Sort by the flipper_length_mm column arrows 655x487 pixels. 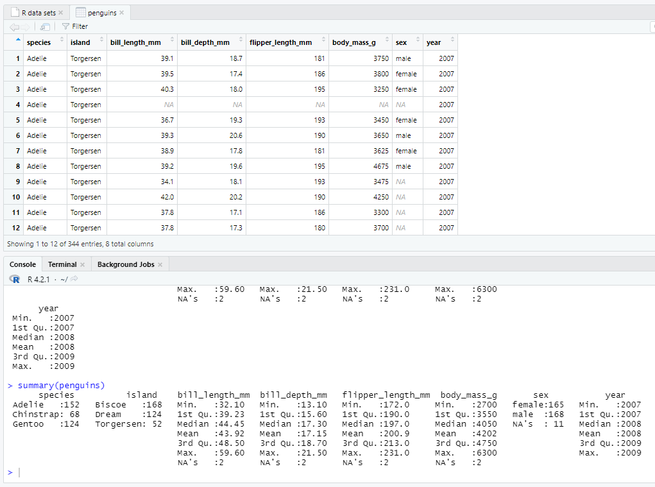323,40
